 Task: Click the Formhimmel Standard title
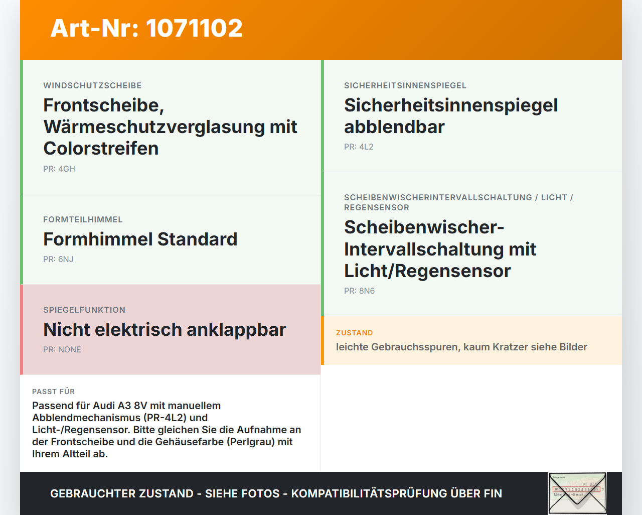pos(140,239)
